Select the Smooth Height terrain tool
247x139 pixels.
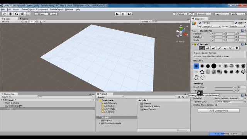(x=213, y=48)
